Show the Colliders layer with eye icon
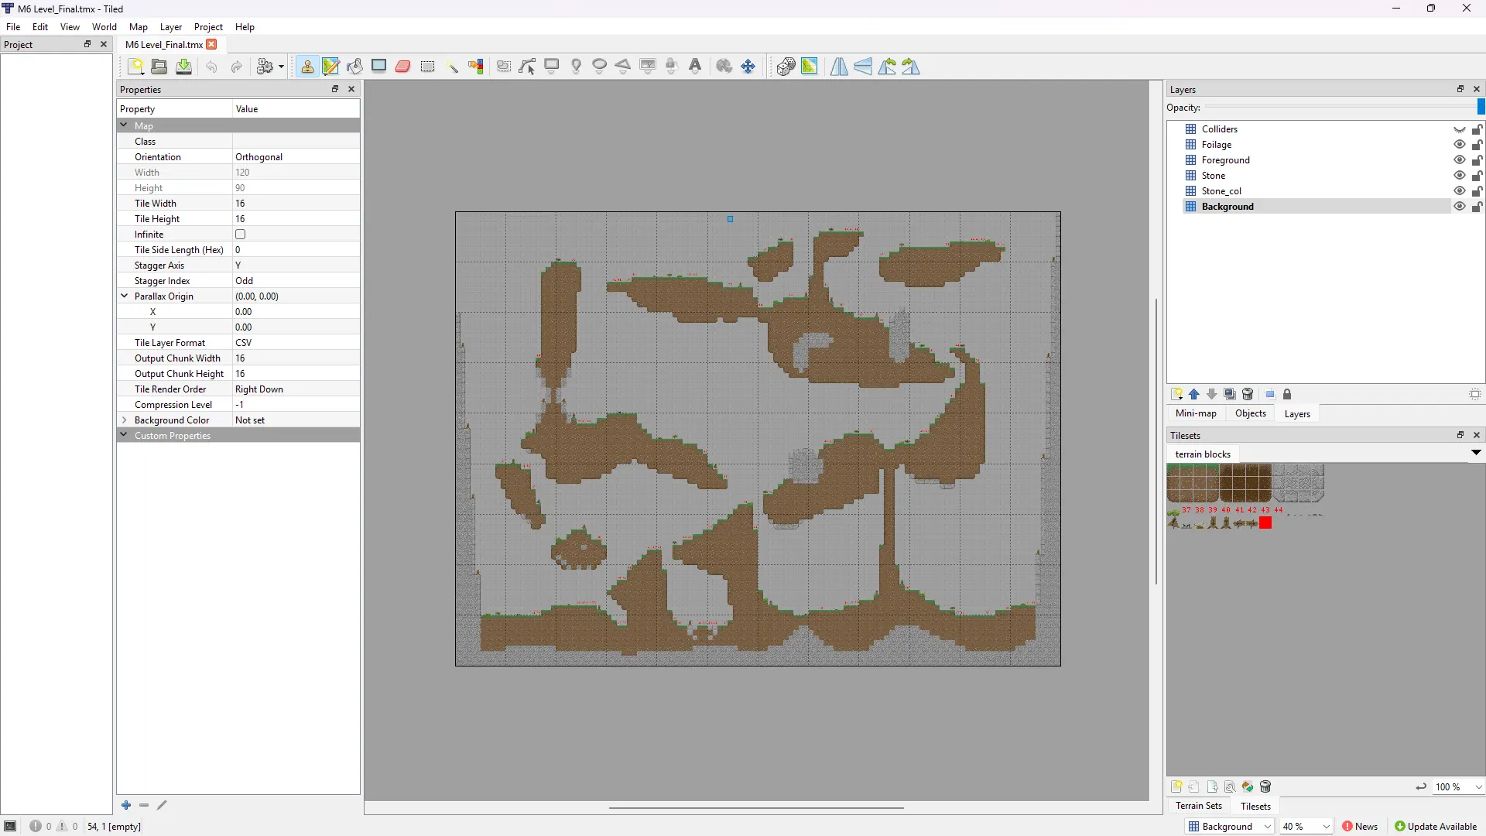Viewport: 1486px width, 836px height. pyautogui.click(x=1459, y=129)
